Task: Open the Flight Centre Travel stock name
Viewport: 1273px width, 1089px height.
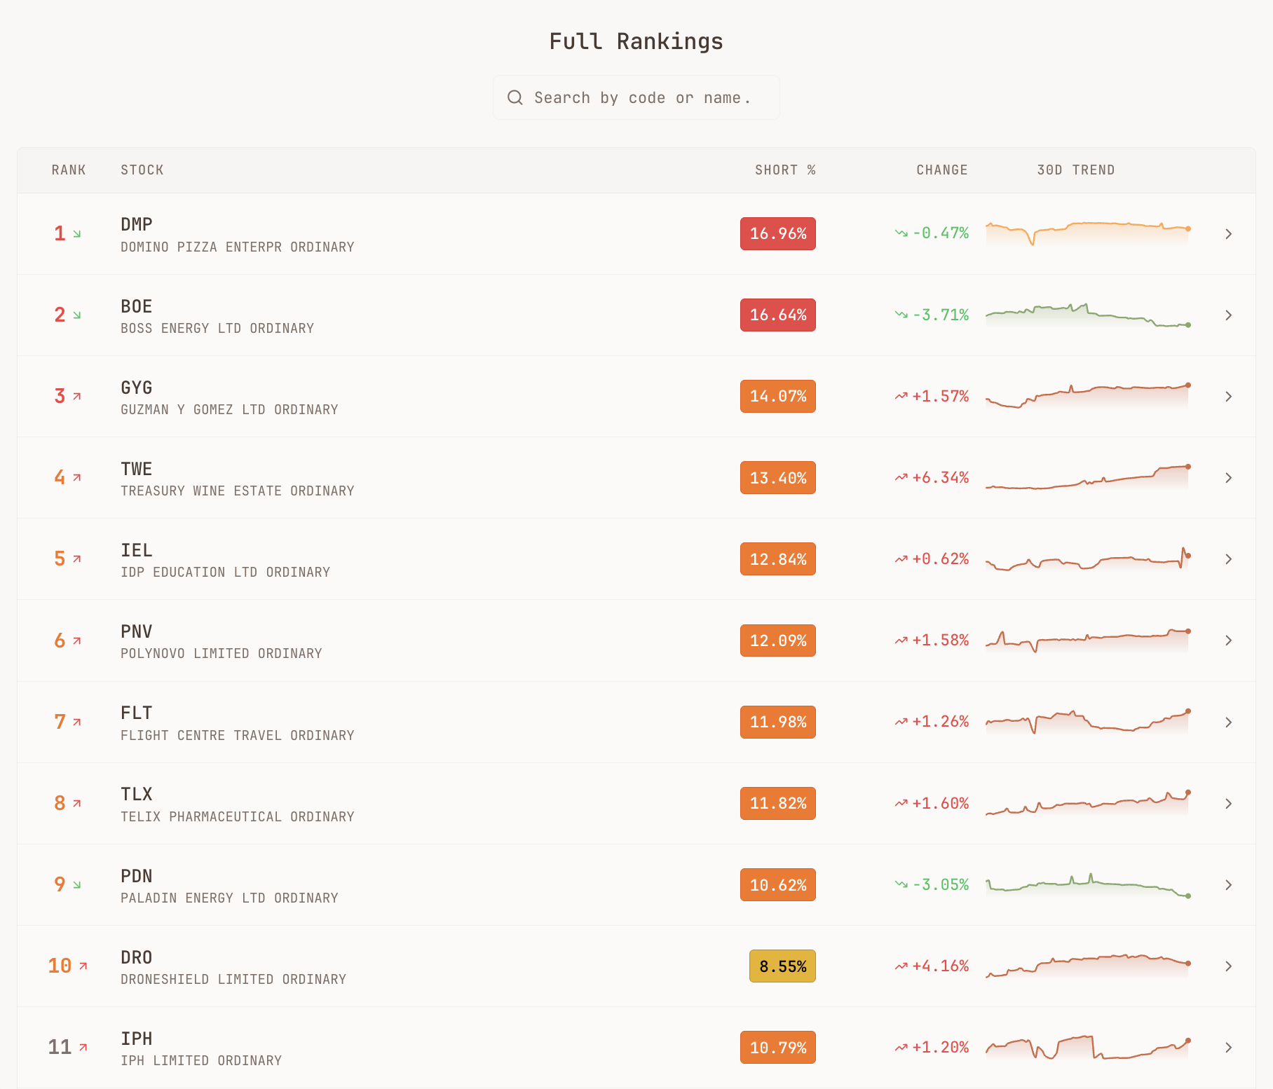Action: 237,735
